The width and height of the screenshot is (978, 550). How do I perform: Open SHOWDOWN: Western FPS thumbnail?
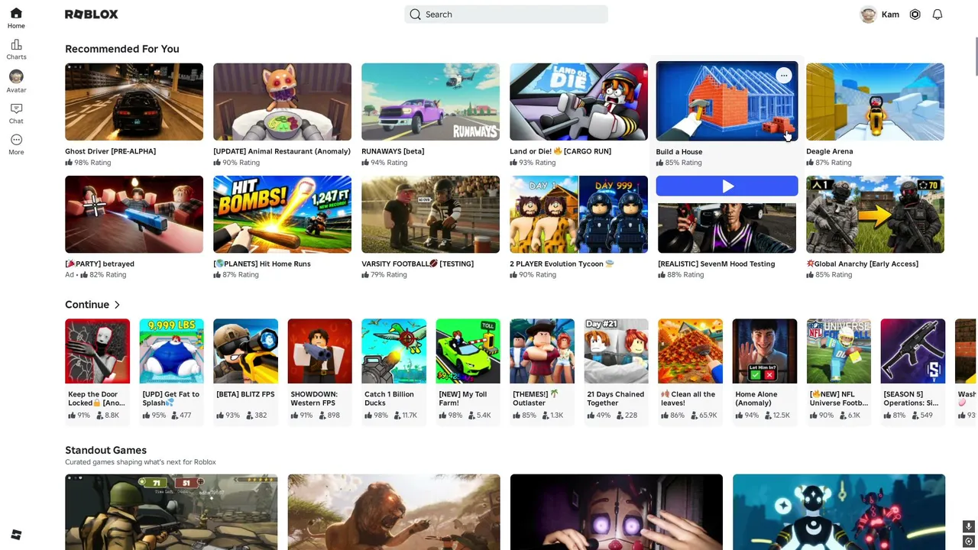[319, 351]
